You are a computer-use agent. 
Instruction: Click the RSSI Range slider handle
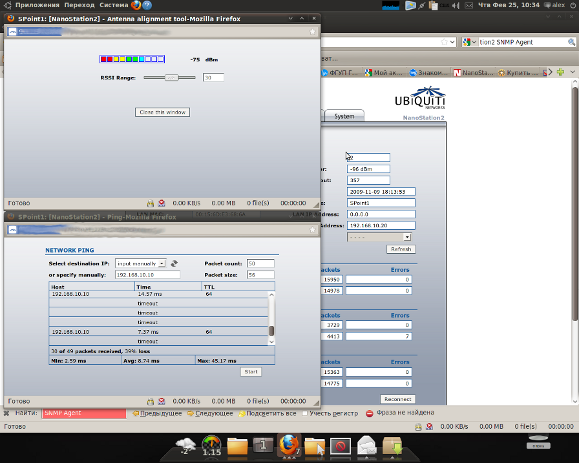pos(171,77)
